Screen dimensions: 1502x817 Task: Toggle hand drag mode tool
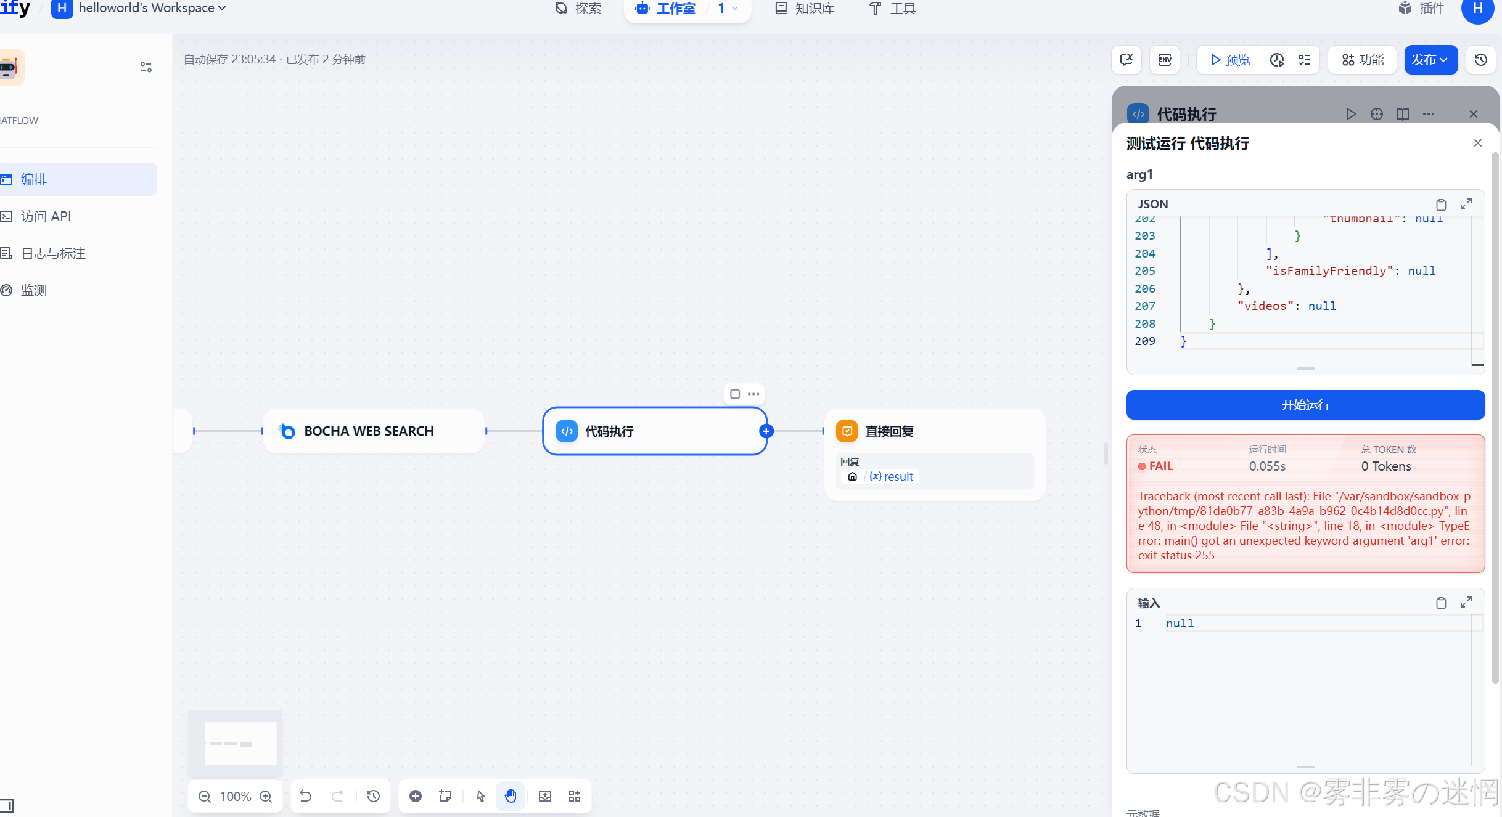pyautogui.click(x=511, y=796)
